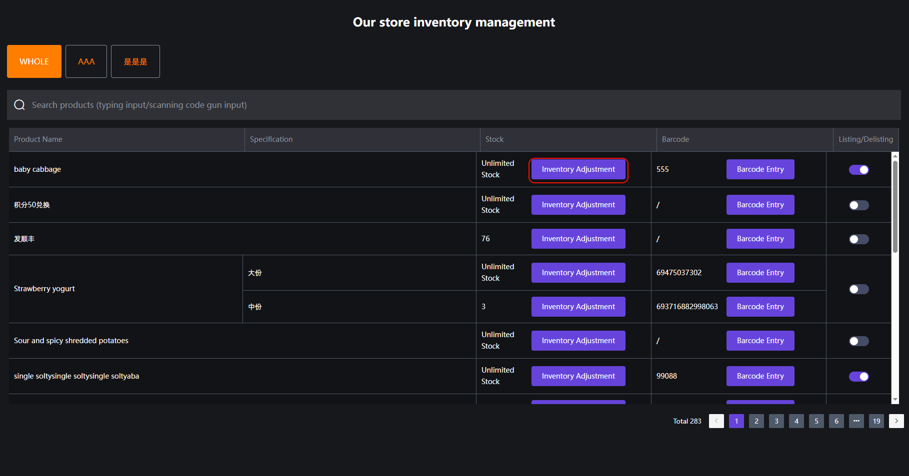Click the search magnifier icon

19,105
